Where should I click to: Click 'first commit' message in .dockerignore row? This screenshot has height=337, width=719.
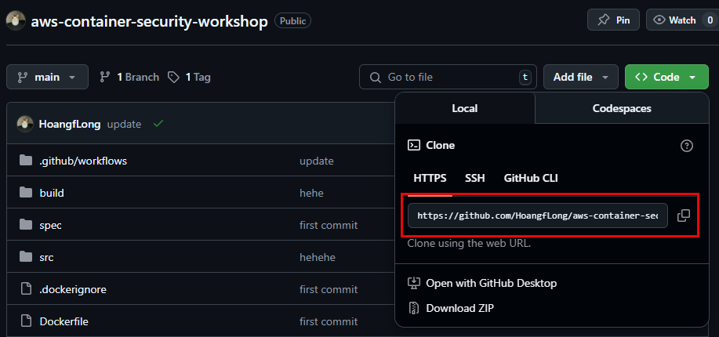pyautogui.click(x=329, y=289)
